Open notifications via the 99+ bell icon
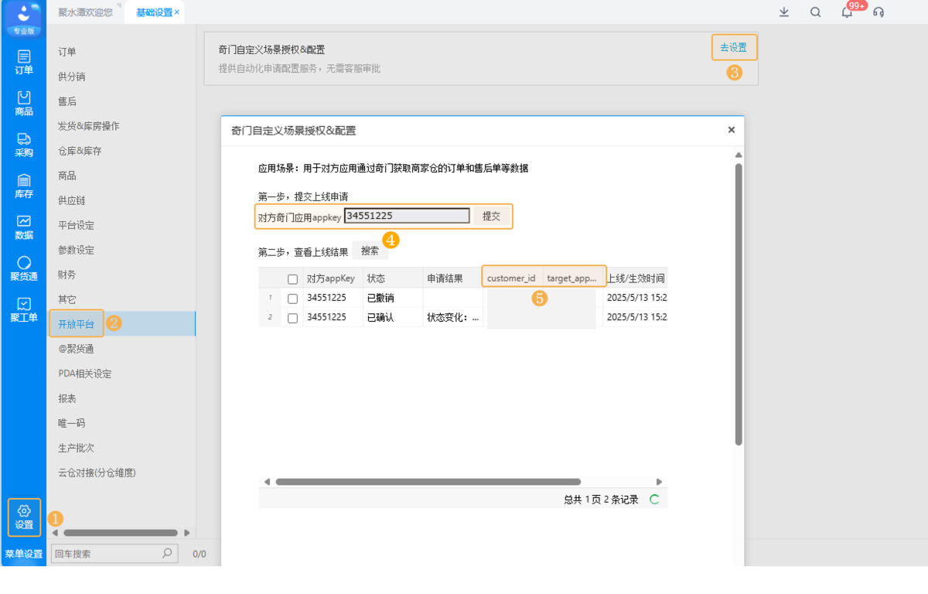Screen dimensions: 928x594 [x=845, y=13]
